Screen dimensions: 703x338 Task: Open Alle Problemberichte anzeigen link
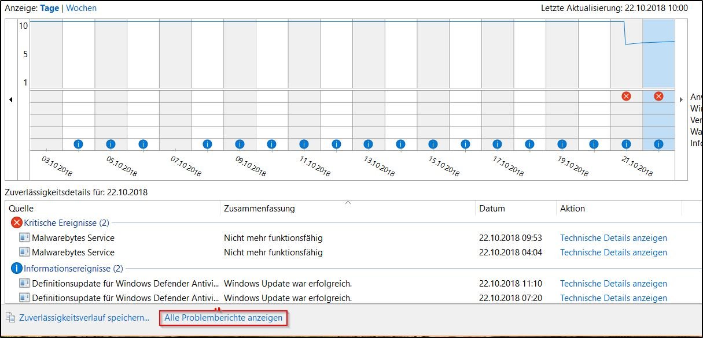click(223, 318)
